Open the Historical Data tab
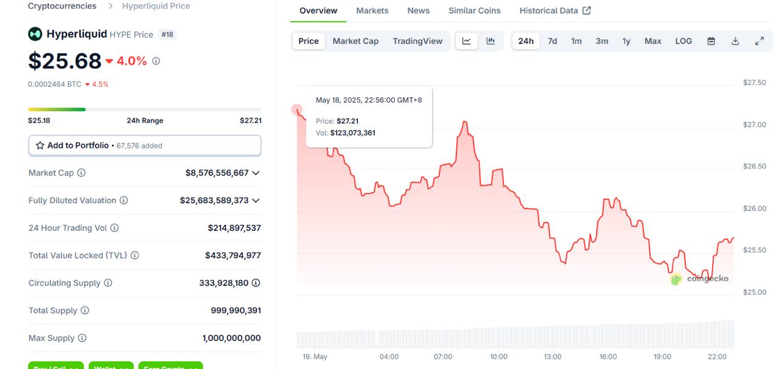The width and height of the screenshot is (779, 369). click(x=549, y=10)
